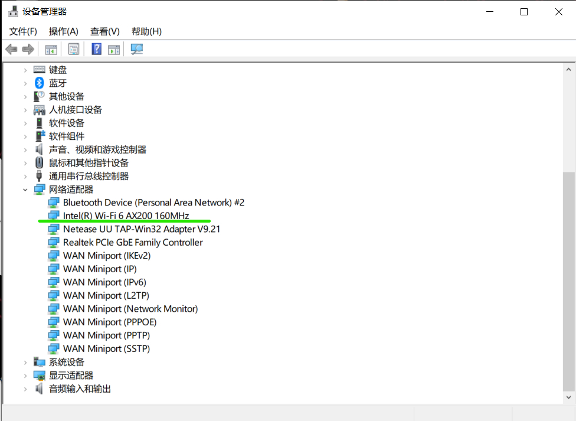The image size is (576, 421).
Task: Close the Device Manager window
Action: coord(559,12)
